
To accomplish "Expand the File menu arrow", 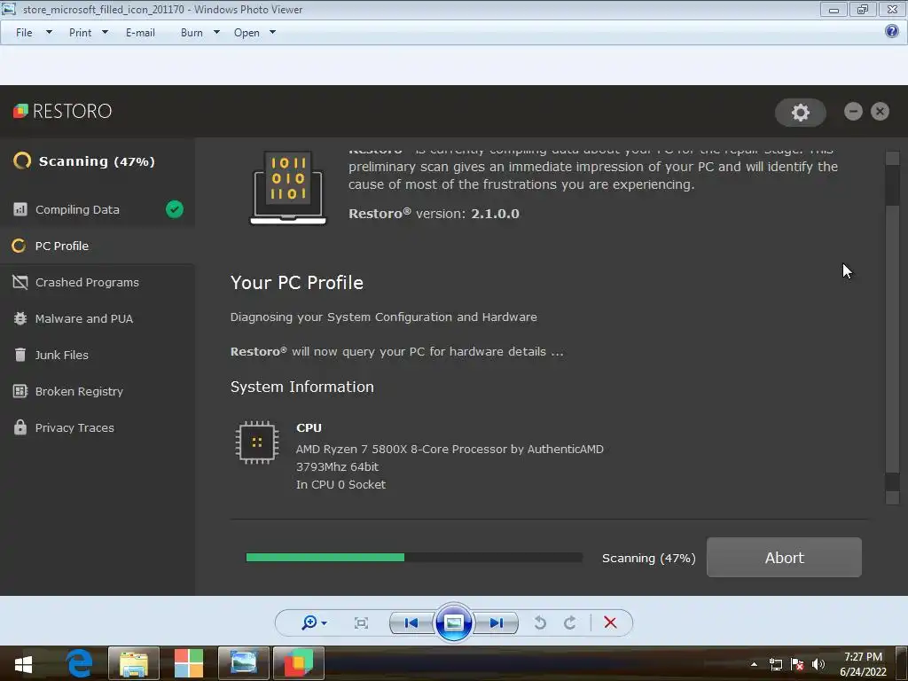I will (50, 33).
